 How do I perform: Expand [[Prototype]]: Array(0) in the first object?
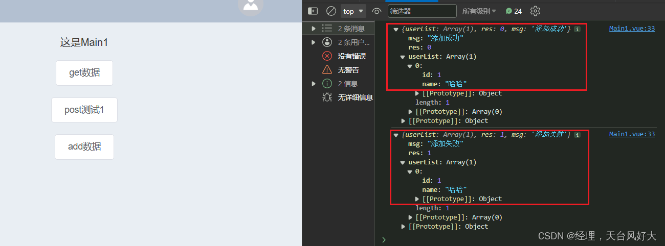coord(410,112)
